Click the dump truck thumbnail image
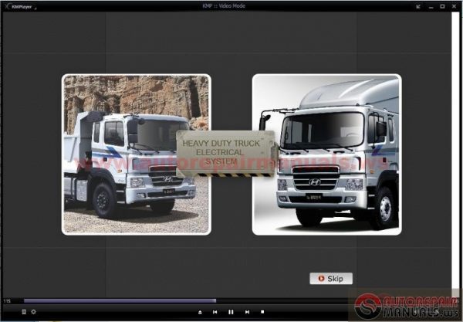The height and width of the screenshot is (322, 463). (x=137, y=154)
